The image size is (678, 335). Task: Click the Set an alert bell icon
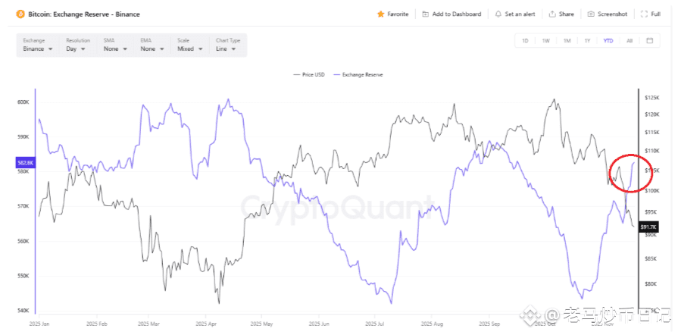(498, 14)
